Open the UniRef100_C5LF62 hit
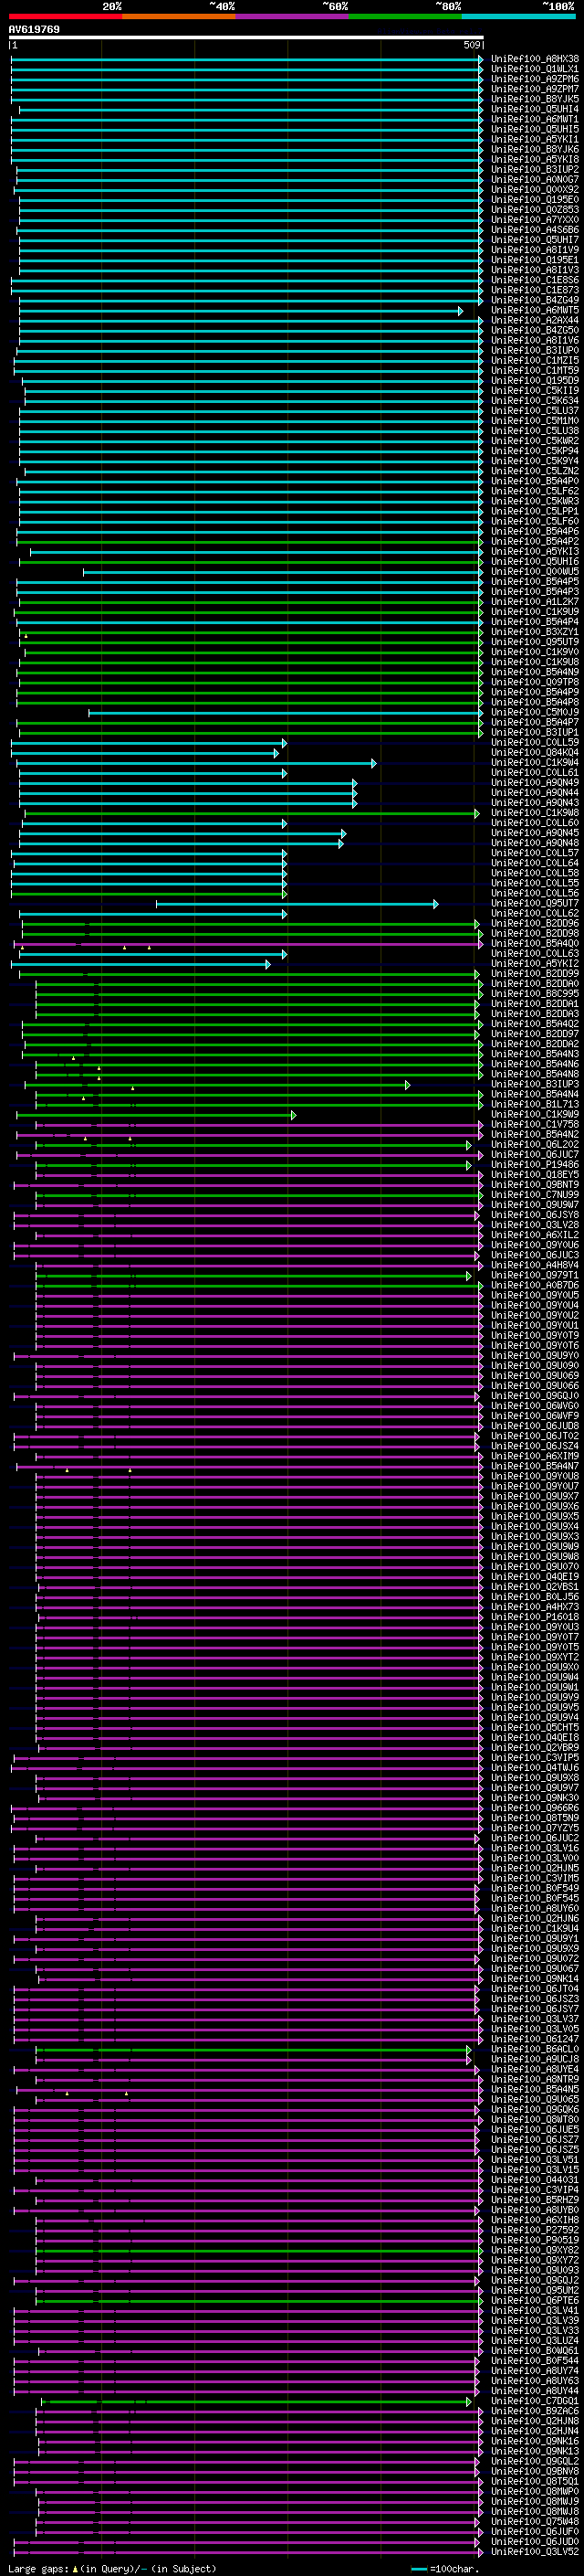This screenshot has width=584, height=2576. click(535, 491)
